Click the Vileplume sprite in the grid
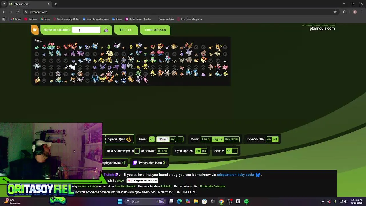Image resolution: width=366 pixels, height=206 pixels. click(x=160, y=53)
